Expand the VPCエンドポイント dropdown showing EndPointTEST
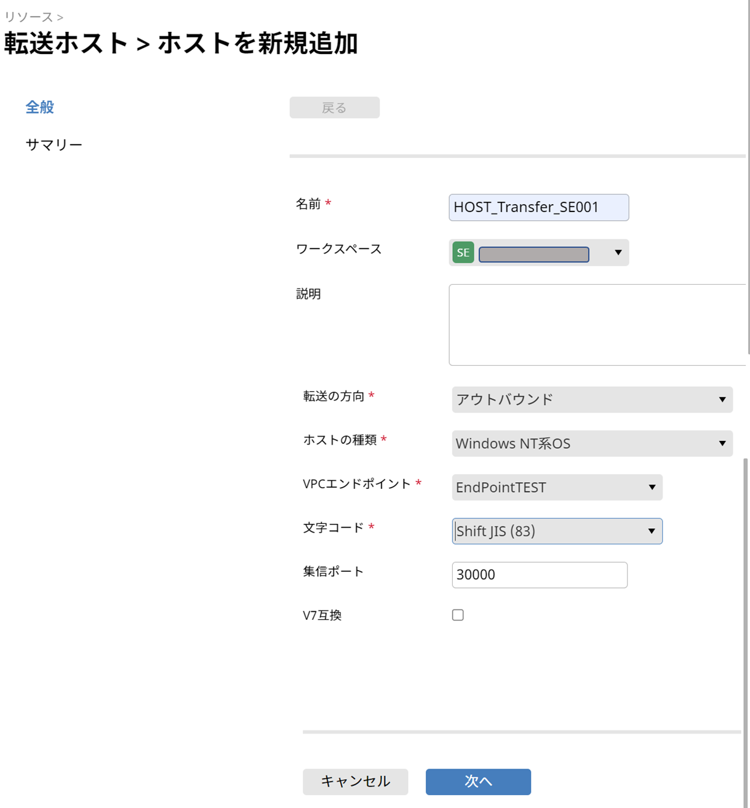The width and height of the screenshot is (750, 808). [557, 487]
